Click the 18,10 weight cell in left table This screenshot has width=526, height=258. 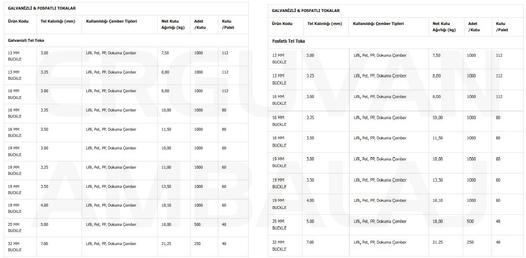point(167,205)
